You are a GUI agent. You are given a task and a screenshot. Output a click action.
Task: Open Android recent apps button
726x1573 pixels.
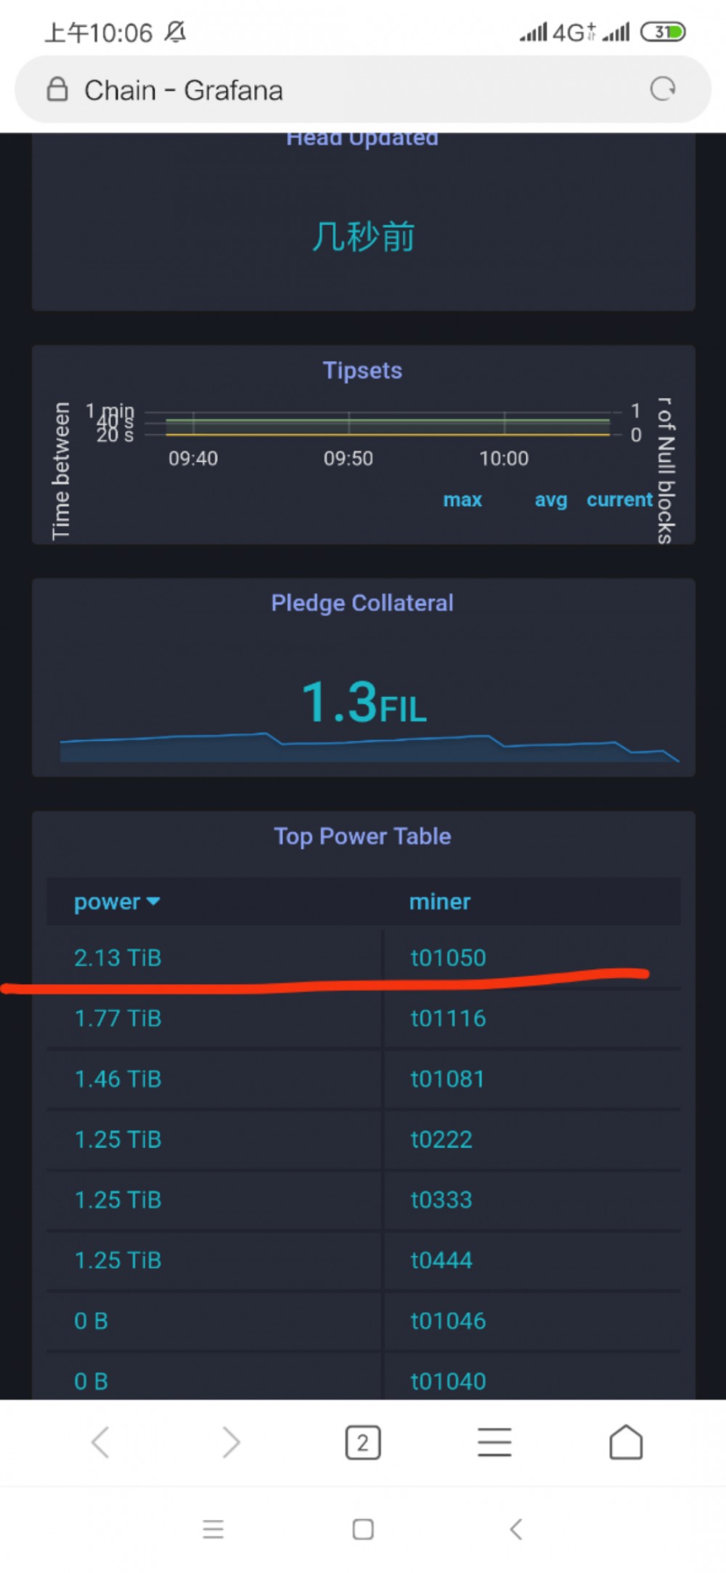pyautogui.click(x=213, y=1529)
